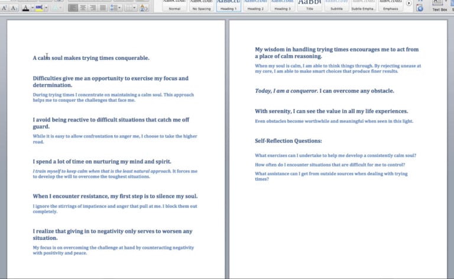Screen dimensions: 454x279
Task: Align text right
Action: coord(93,8)
